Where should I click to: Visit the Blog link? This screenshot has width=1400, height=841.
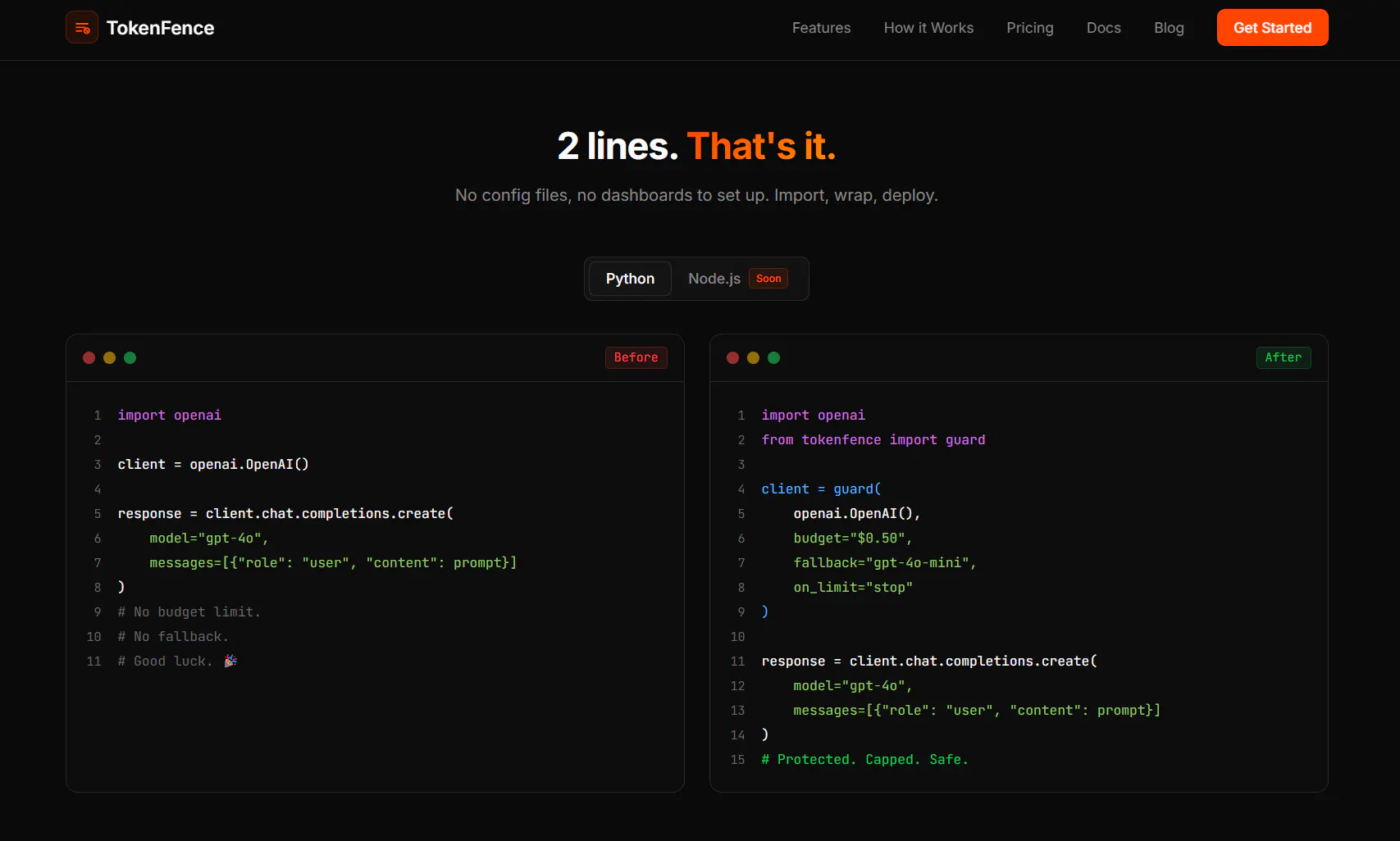click(x=1169, y=28)
